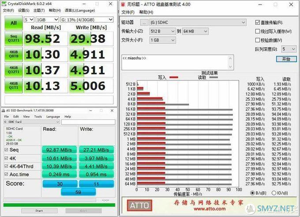The image size is (300, 217).
Task: Run all CrystalDiskMark tests with All
Action: click(x=14, y=23)
